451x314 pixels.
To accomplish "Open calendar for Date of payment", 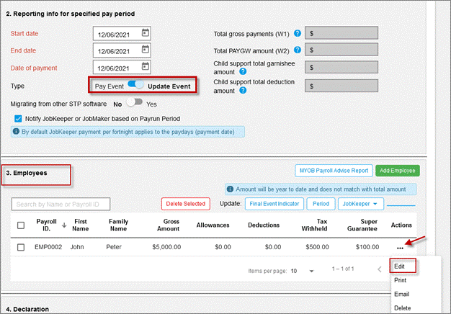I will pyautogui.click(x=145, y=68).
